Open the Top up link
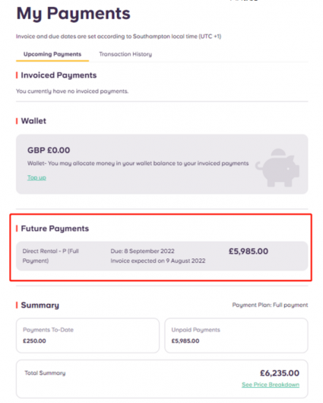323x403 pixels. pyautogui.click(x=36, y=178)
